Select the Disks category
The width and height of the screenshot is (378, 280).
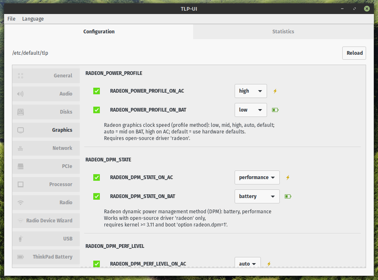point(46,112)
